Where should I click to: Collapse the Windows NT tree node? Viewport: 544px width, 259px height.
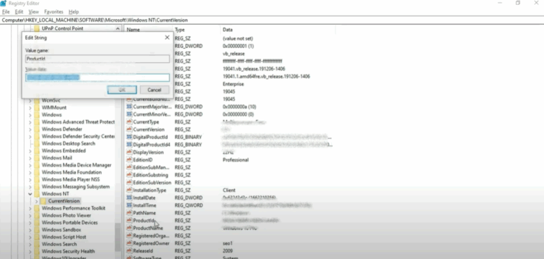pos(30,194)
